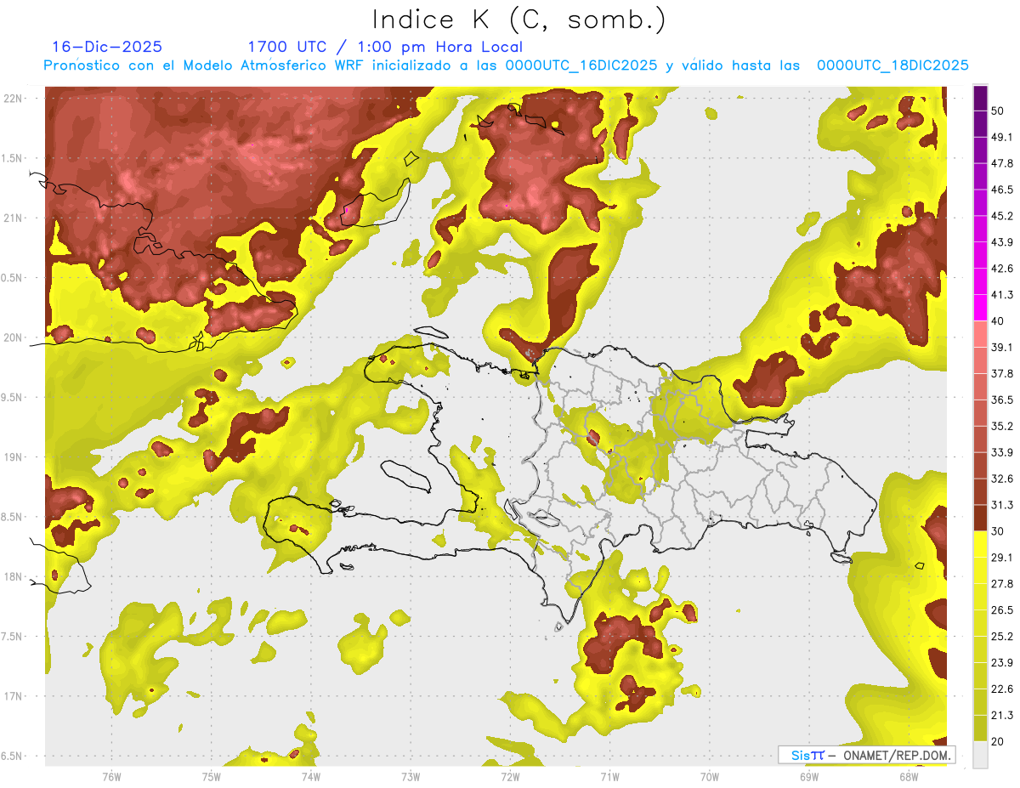The height and width of the screenshot is (788, 1020).
Task: Click the '73W' longitude label
Action: click(x=411, y=775)
